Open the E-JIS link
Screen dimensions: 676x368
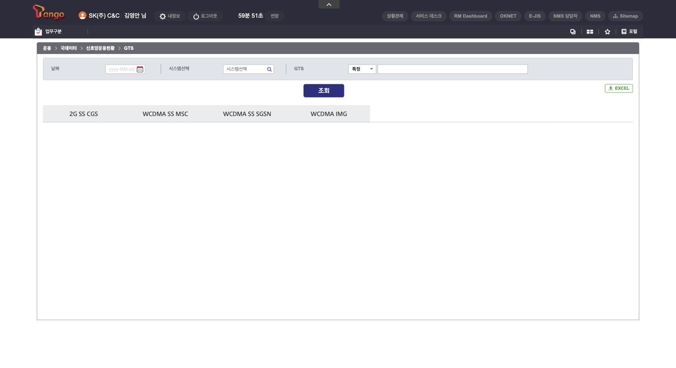pyautogui.click(x=535, y=16)
